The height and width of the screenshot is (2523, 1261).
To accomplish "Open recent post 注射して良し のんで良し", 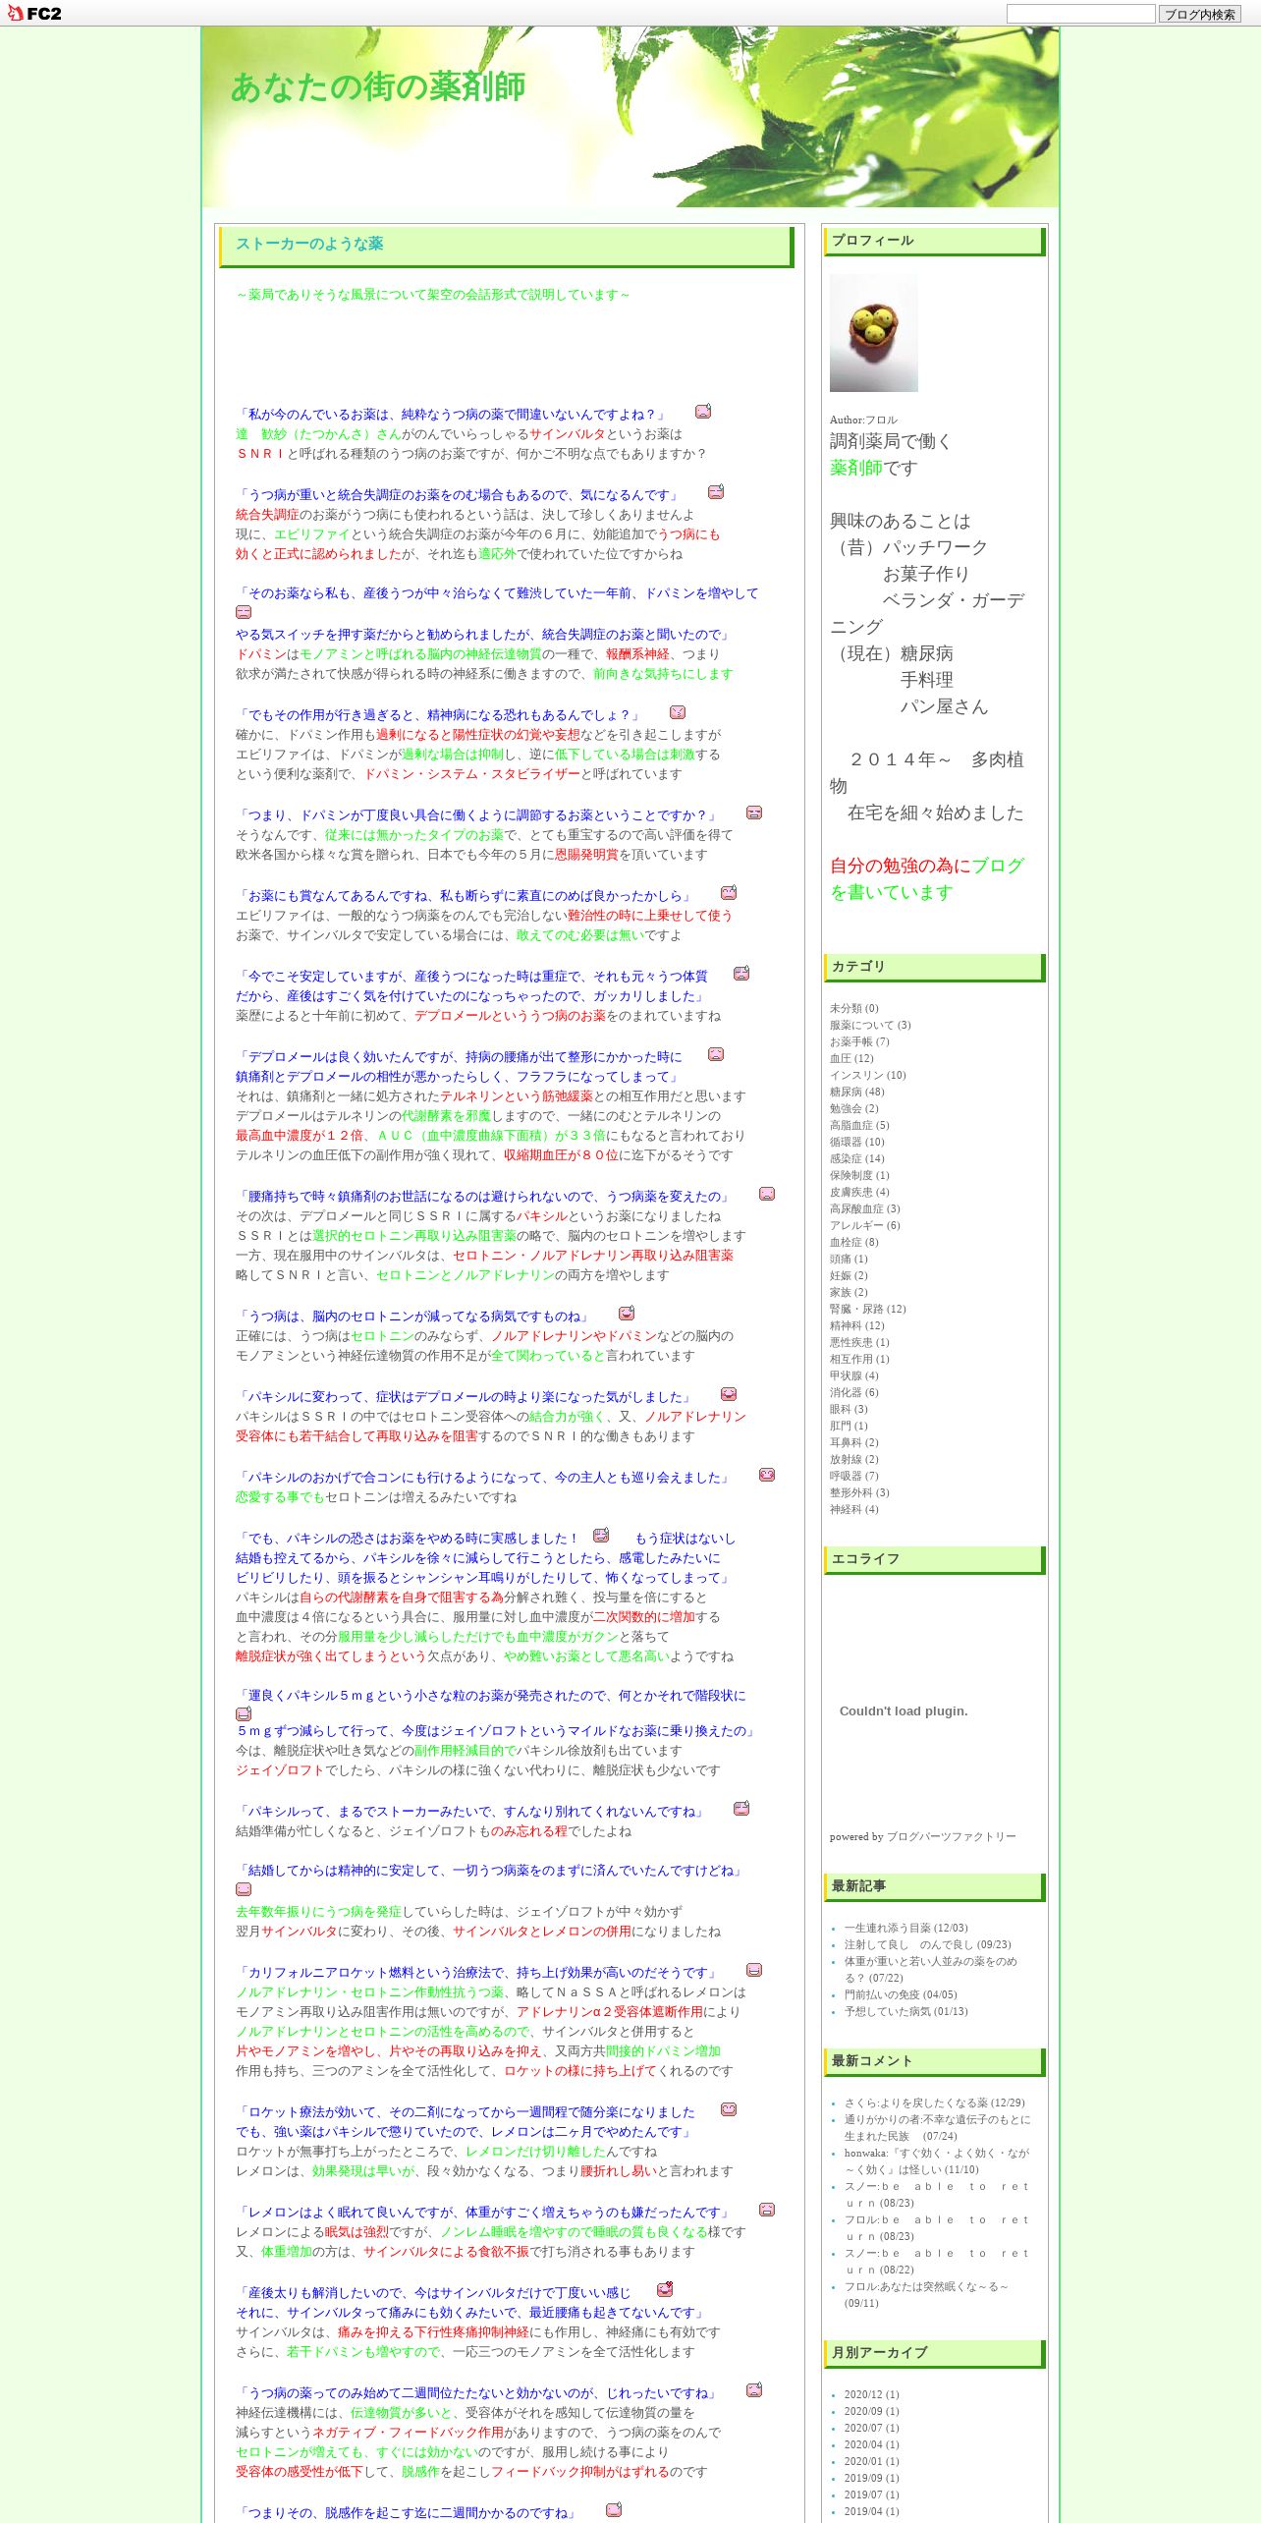I will 927,1944.
